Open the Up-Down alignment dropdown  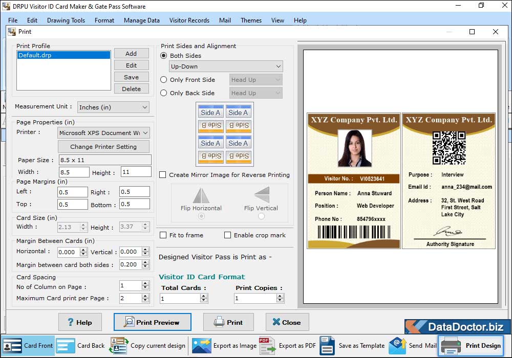pyautogui.click(x=226, y=66)
